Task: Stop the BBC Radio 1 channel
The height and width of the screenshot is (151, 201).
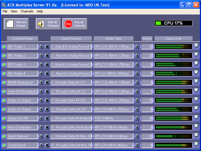Action: coord(47,47)
